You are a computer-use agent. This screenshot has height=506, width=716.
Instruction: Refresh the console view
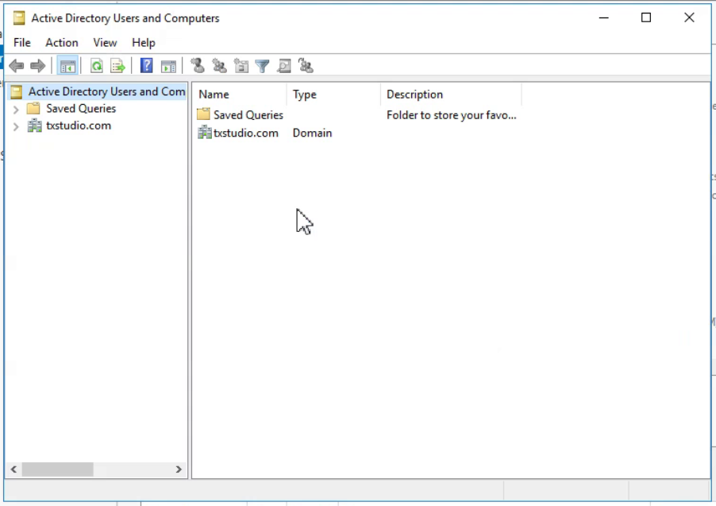96,66
